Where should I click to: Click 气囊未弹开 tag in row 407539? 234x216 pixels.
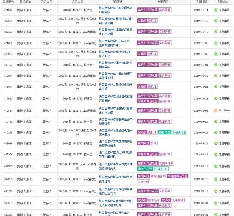pos(166,163)
